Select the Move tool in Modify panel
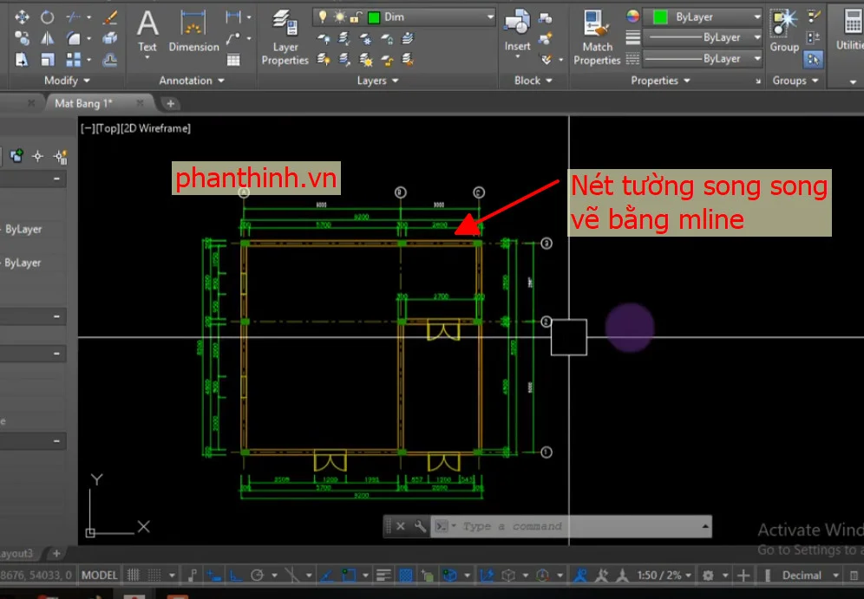Viewport: 864px width, 599px height. [22, 17]
